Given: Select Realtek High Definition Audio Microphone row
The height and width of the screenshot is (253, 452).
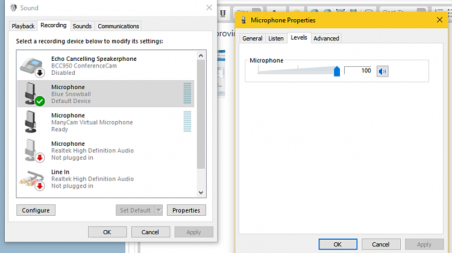Looking at the screenshot, I should pos(105,151).
